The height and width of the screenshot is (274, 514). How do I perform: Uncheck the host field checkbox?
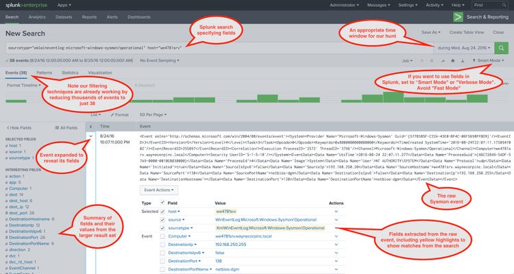pyautogui.click(x=162, y=212)
